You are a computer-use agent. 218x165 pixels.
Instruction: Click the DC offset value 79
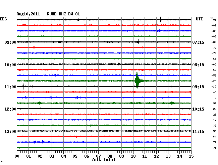click(215, 142)
